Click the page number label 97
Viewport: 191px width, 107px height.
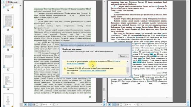tap(8, 70)
